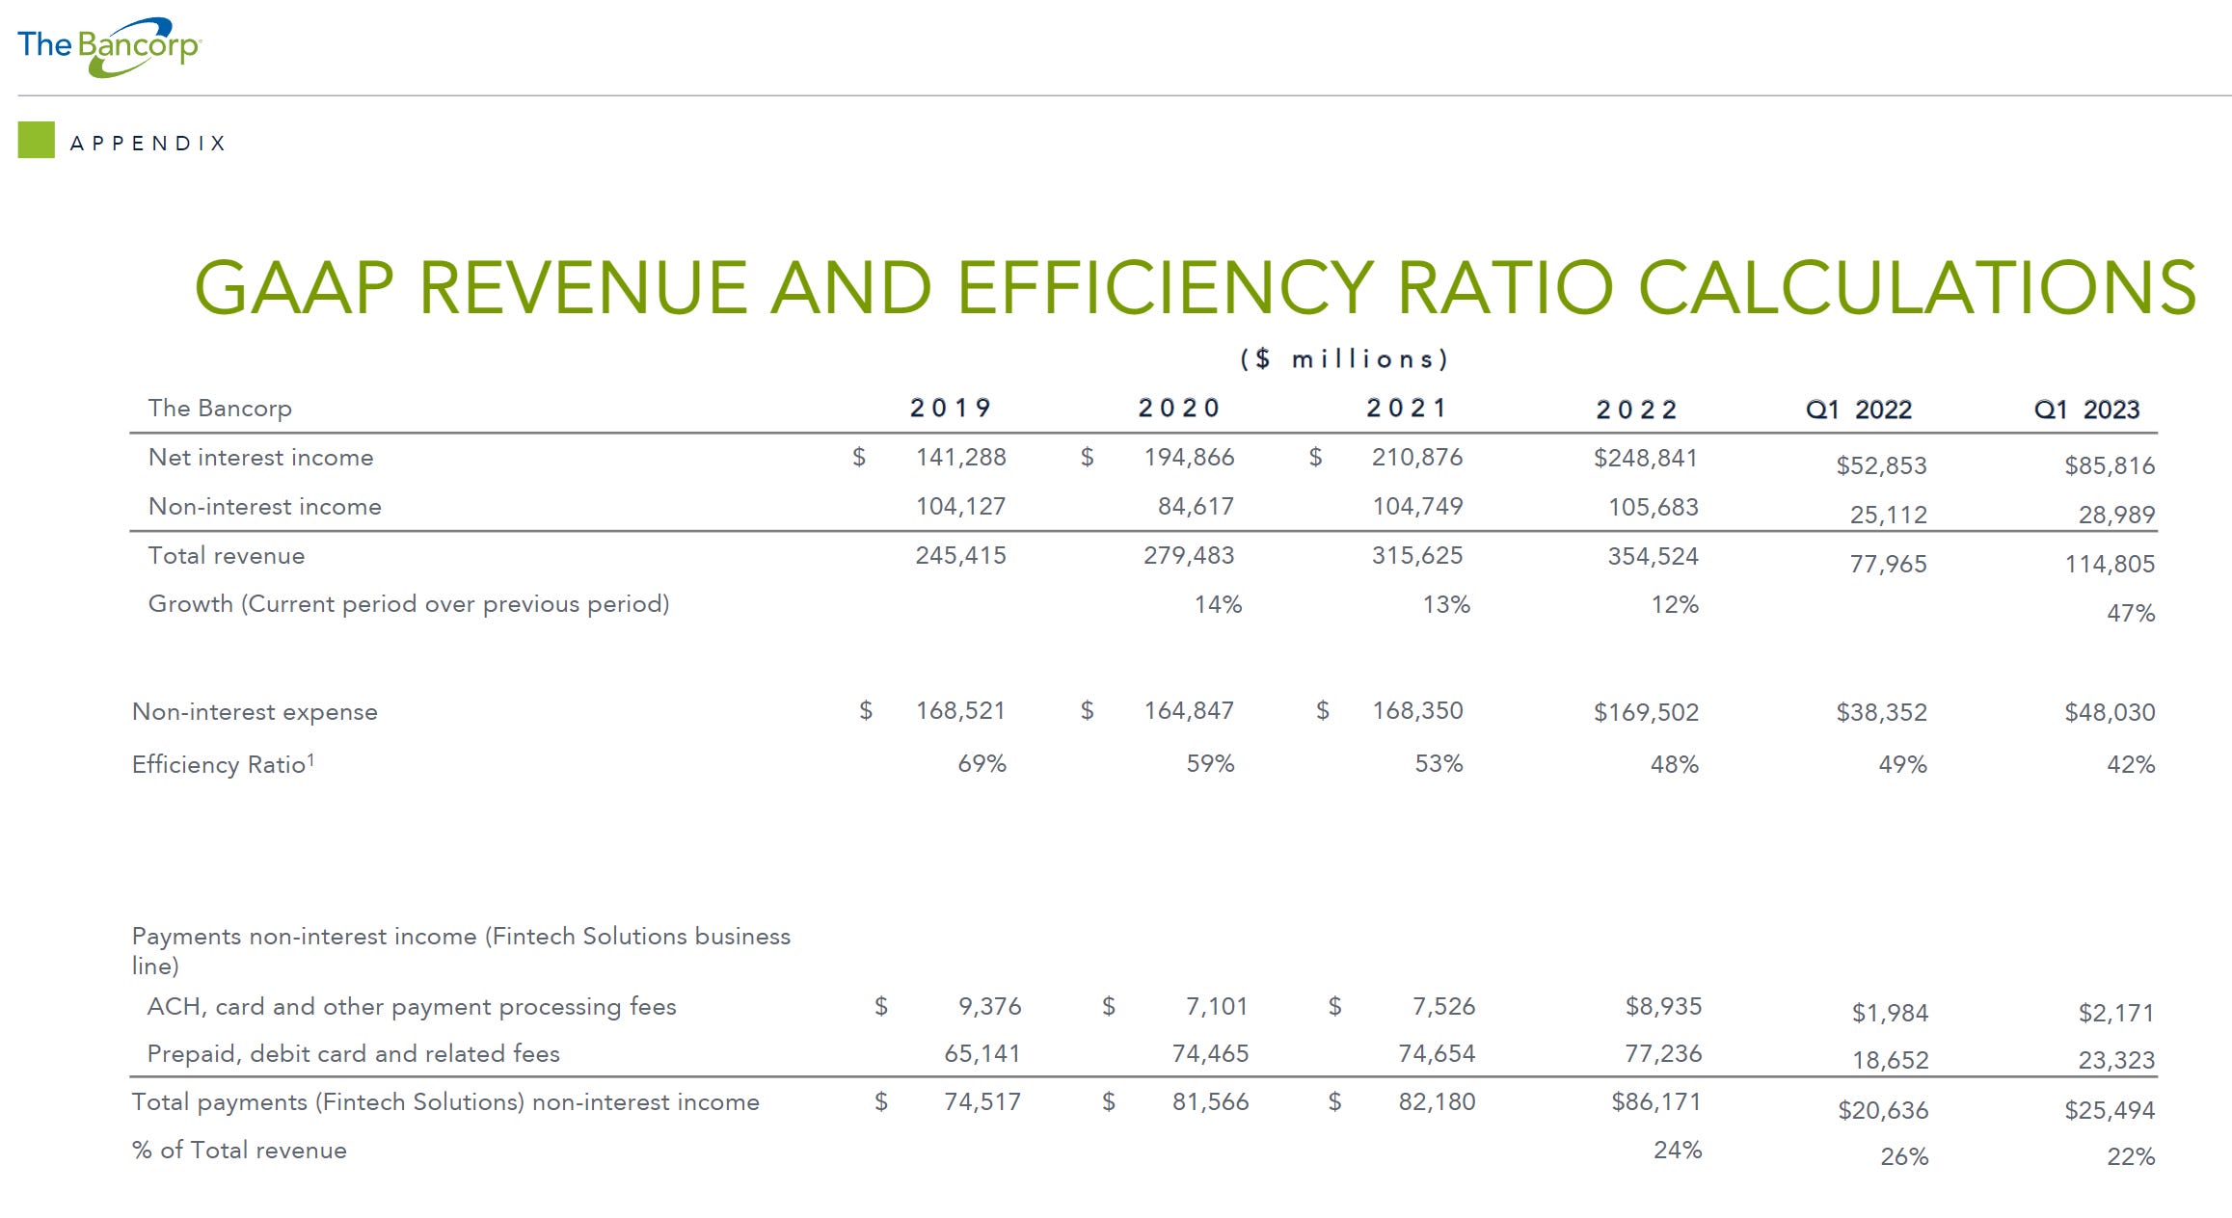Select the Prepaid, debit card and related fees label
The width and height of the screenshot is (2232, 1218).
click(x=353, y=1054)
